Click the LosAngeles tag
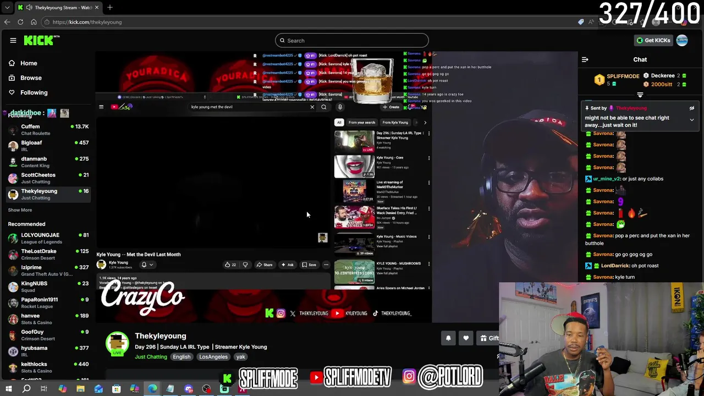 [213, 357]
